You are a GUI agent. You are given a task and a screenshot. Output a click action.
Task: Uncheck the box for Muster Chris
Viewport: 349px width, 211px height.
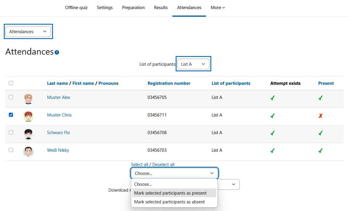(11, 115)
